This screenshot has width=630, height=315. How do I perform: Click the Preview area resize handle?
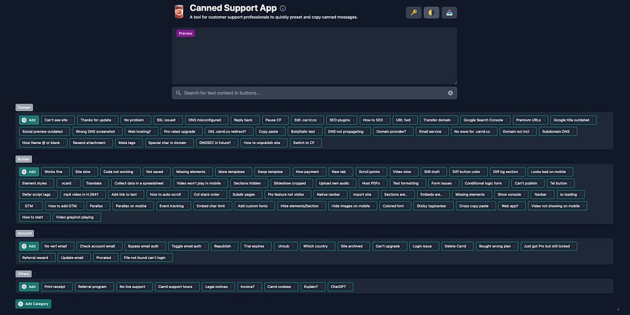(x=455, y=82)
